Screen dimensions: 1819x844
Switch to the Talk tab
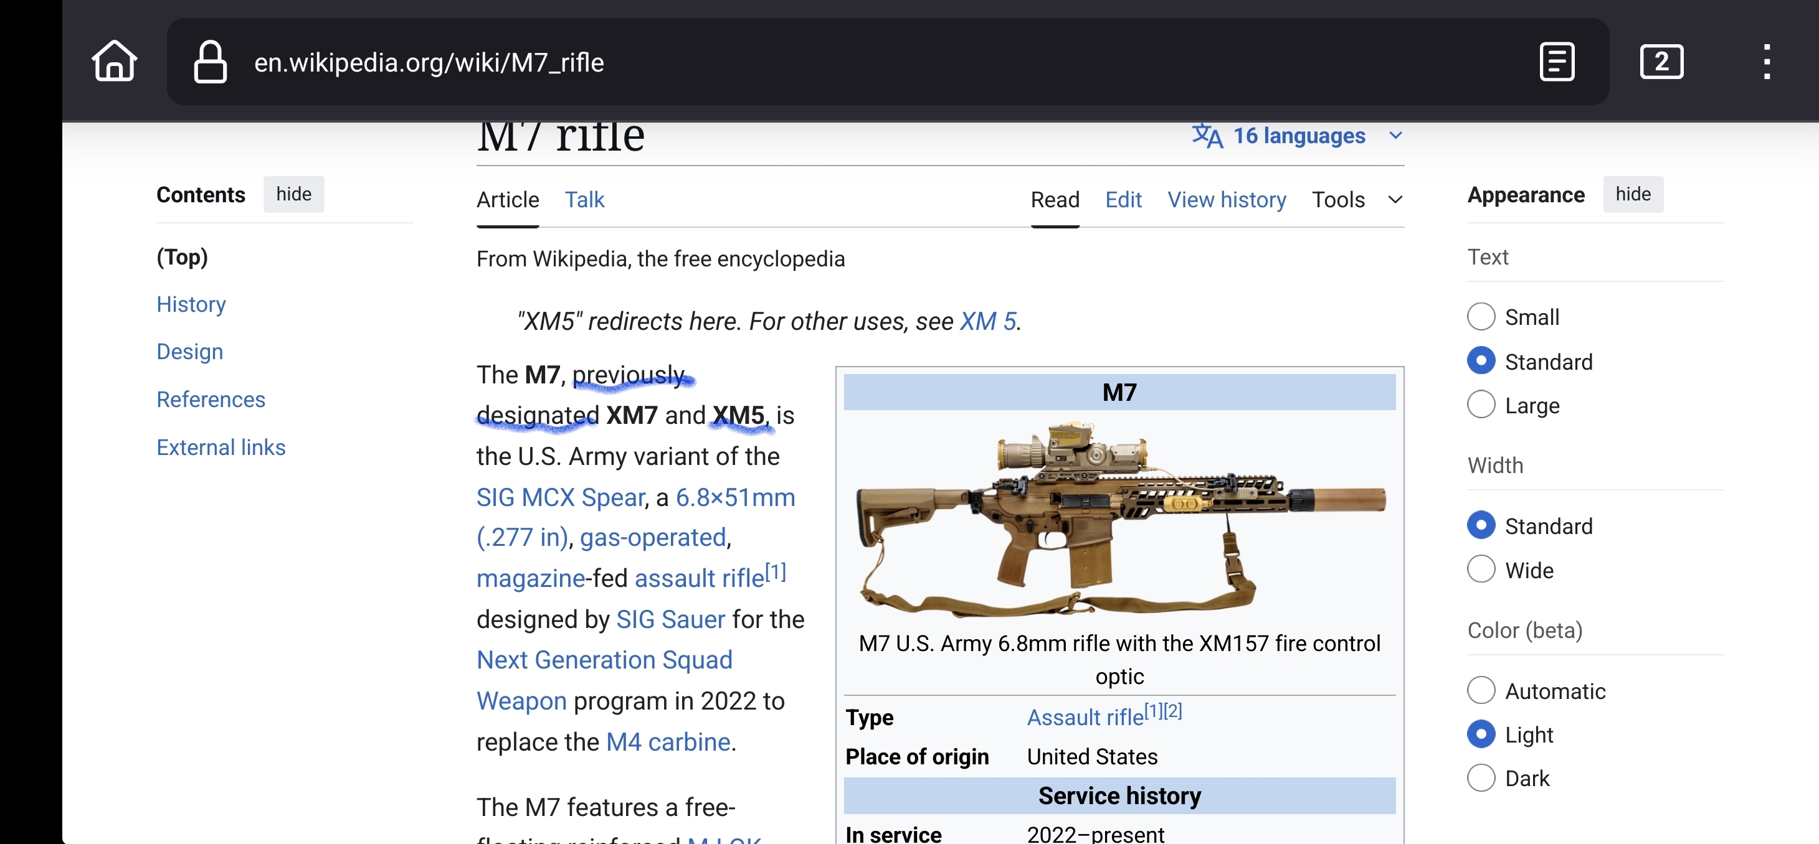[x=584, y=200]
